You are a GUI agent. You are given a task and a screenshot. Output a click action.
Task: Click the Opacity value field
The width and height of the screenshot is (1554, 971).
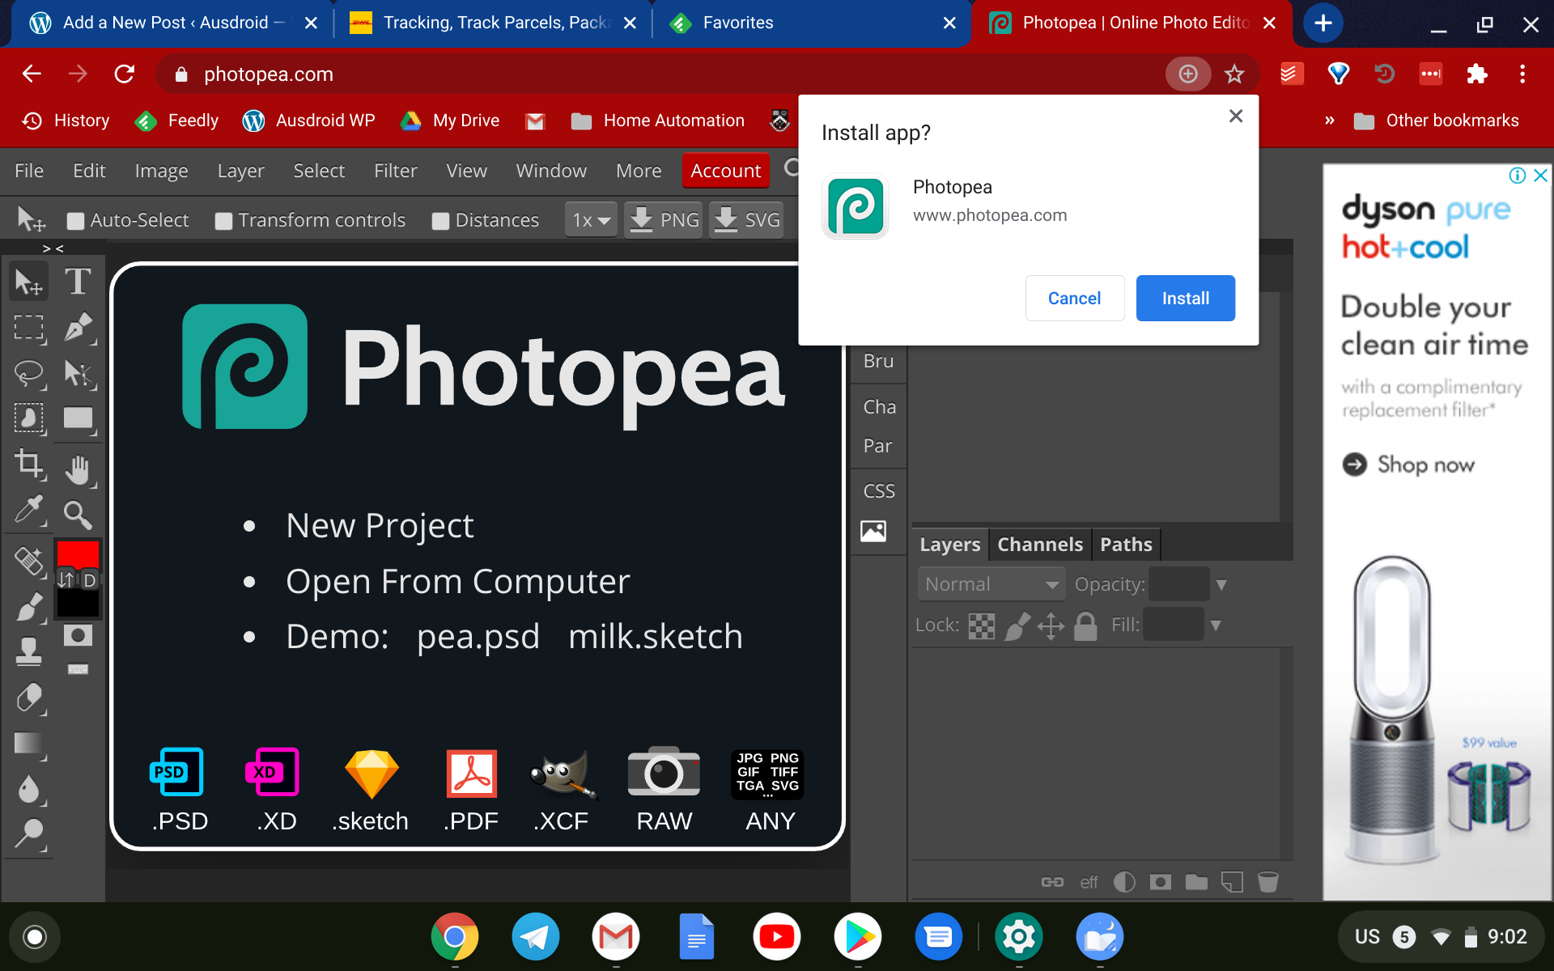1178,584
